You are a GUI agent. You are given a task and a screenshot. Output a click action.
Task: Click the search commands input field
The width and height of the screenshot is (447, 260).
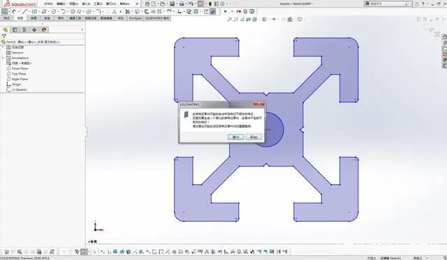pyautogui.click(x=388, y=3)
